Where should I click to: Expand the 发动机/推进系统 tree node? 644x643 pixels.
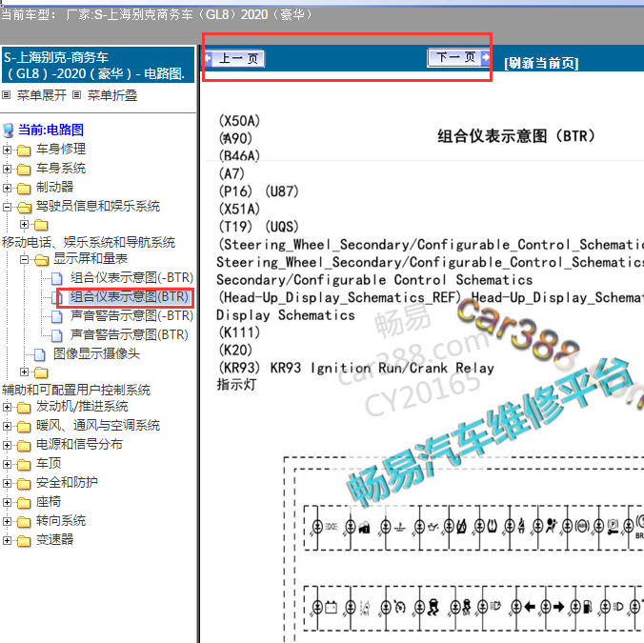pos(7,407)
